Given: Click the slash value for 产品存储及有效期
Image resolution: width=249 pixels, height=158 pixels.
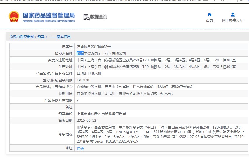Looking at the screenshot, I should pyautogui.click(x=77, y=100).
